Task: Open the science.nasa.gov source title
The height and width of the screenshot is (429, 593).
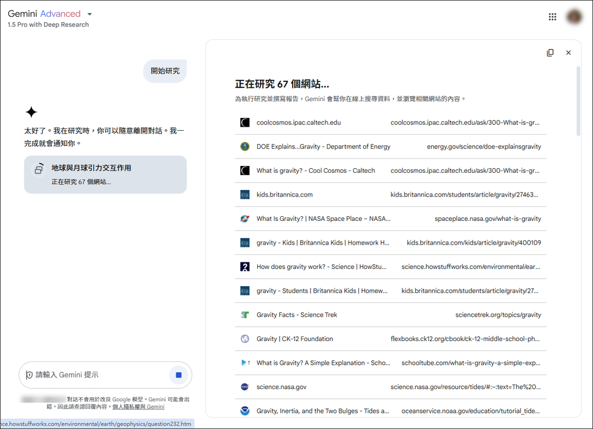Action: (x=281, y=387)
